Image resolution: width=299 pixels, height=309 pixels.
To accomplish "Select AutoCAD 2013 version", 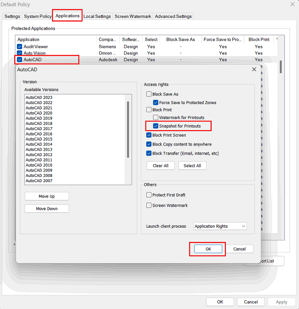I will tap(39, 149).
